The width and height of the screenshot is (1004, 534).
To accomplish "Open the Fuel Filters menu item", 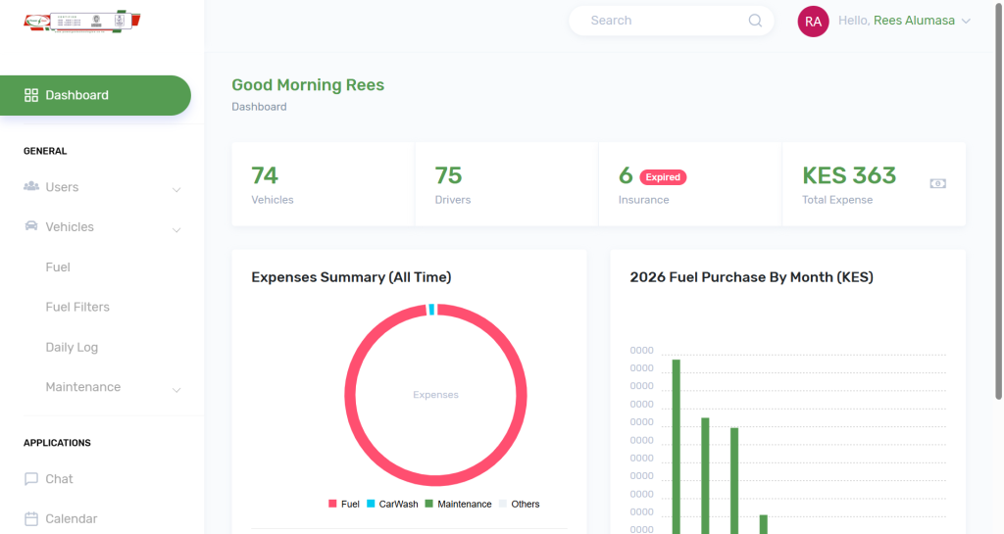I will pyautogui.click(x=77, y=307).
